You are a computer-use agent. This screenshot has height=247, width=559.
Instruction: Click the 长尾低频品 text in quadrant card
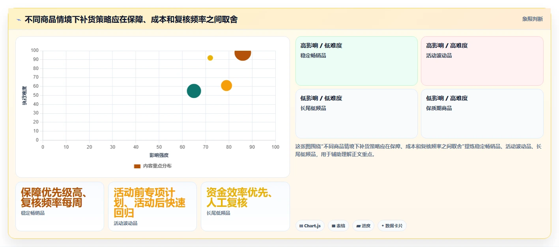click(x=313, y=109)
